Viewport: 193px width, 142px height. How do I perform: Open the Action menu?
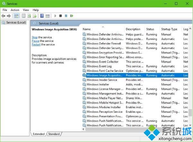click(x=15, y=10)
